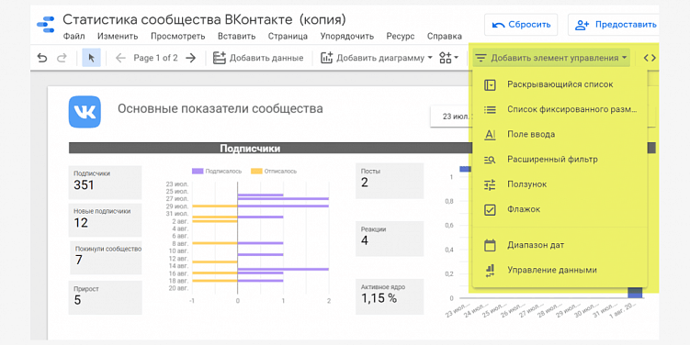Click Добавить данные button
This screenshot has width=690, height=345.
[258, 58]
